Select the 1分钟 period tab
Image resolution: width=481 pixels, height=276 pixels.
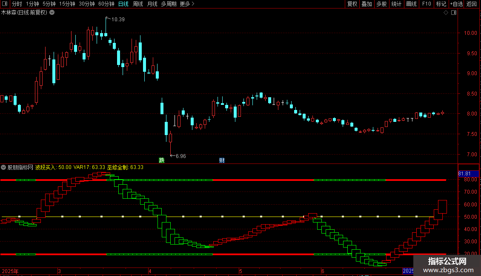coord(32,4)
